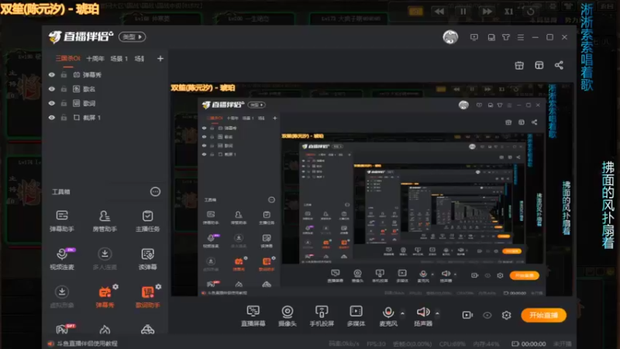The height and width of the screenshot is (349, 620).
Task: Click the taxi car icon in toolbox
Action: [147, 329]
